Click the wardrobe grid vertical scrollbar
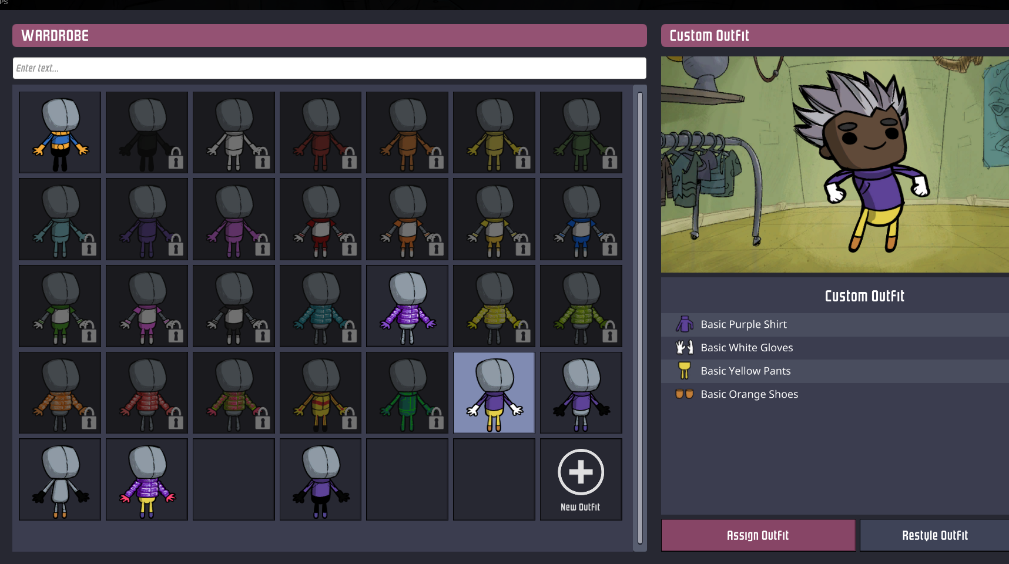 (640, 318)
